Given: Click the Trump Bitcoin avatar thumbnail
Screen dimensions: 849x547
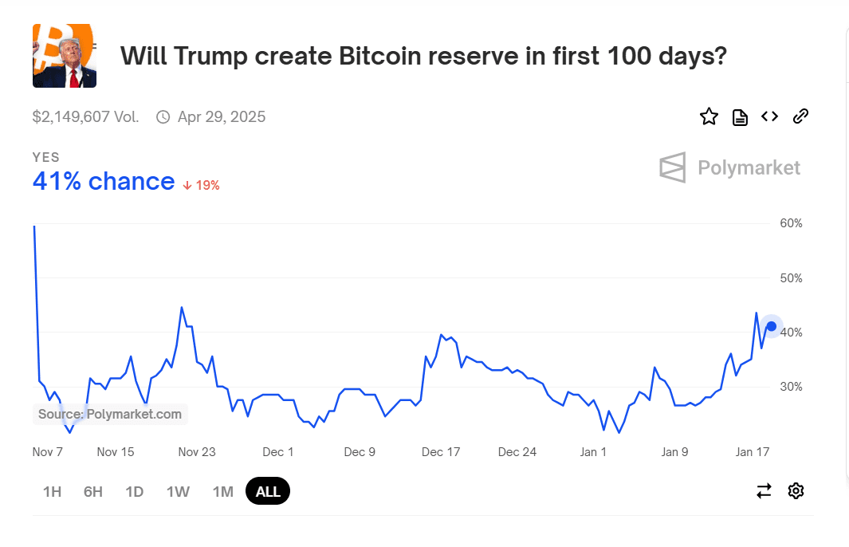Looking at the screenshot, I should (64, 55).
